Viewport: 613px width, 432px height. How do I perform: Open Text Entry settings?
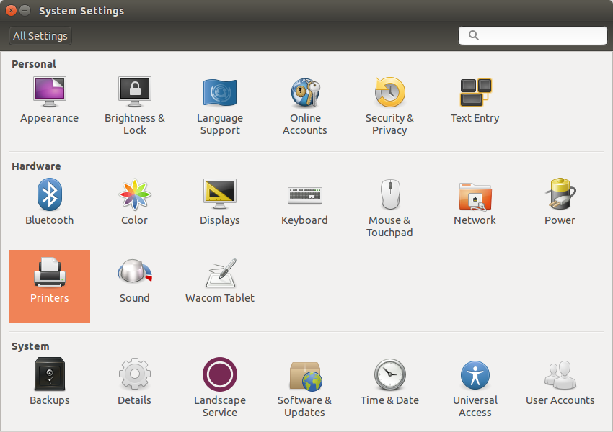pyautogui.click(x=475, y=100)
